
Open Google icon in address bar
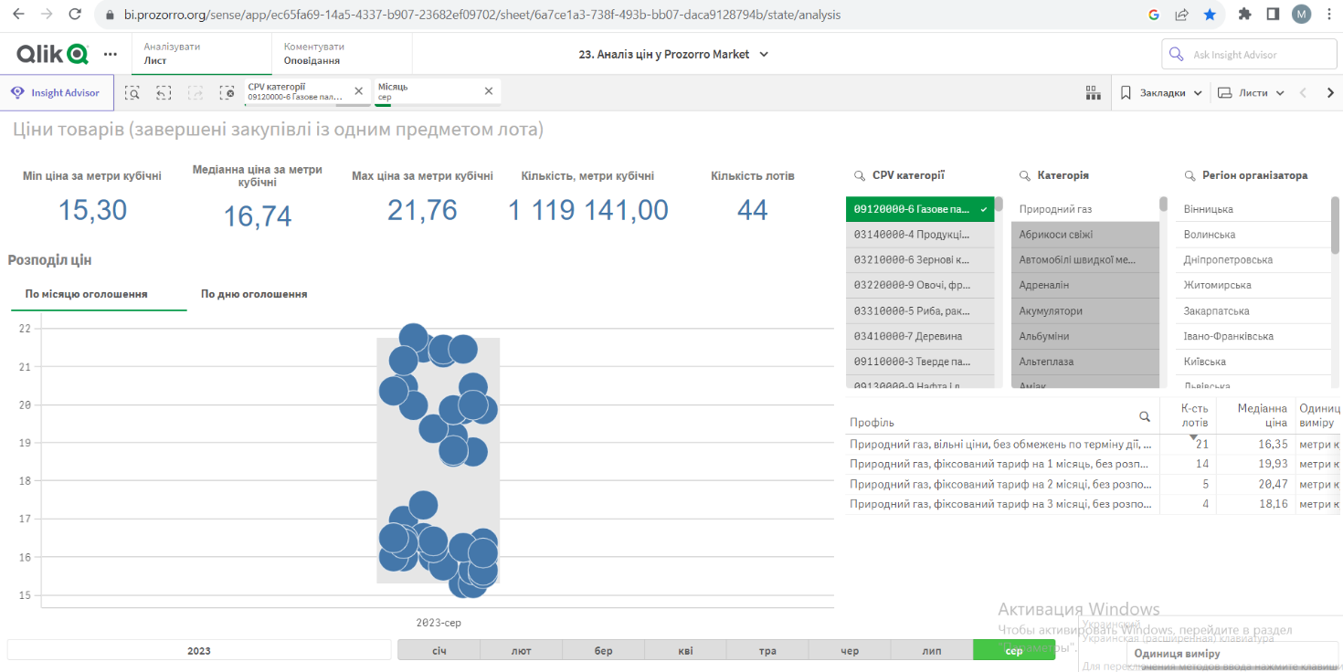coord(1154,15)
